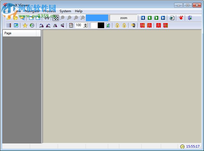
Task: Click the plain red branching figure icon
Action: click(x=159, y=25)
